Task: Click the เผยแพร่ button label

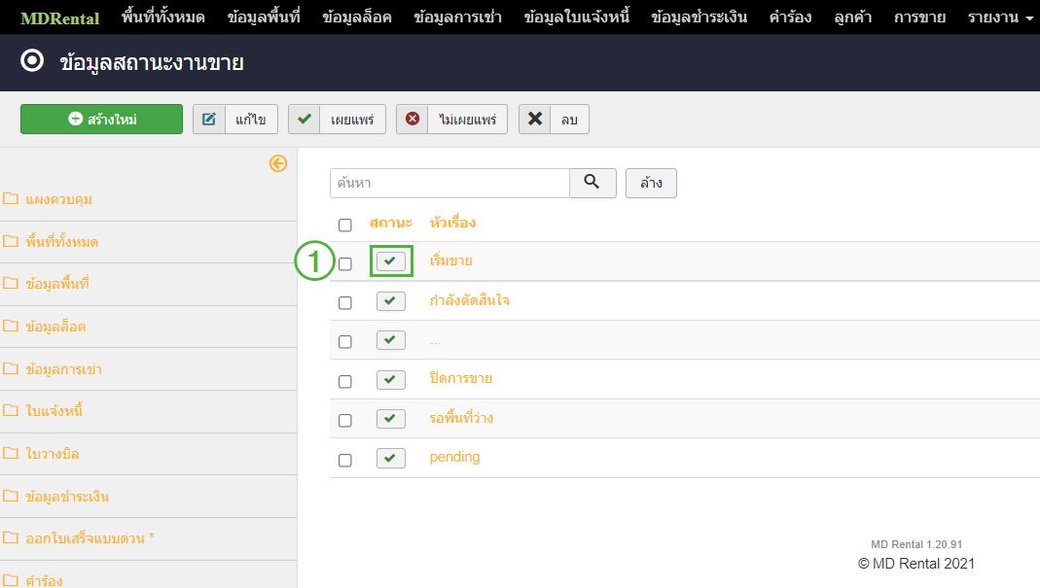Action: pyautogui.click(x=352, y=120)
